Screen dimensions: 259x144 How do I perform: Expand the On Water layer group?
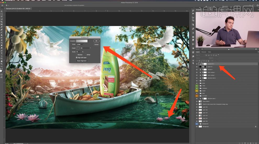point(199,96)
